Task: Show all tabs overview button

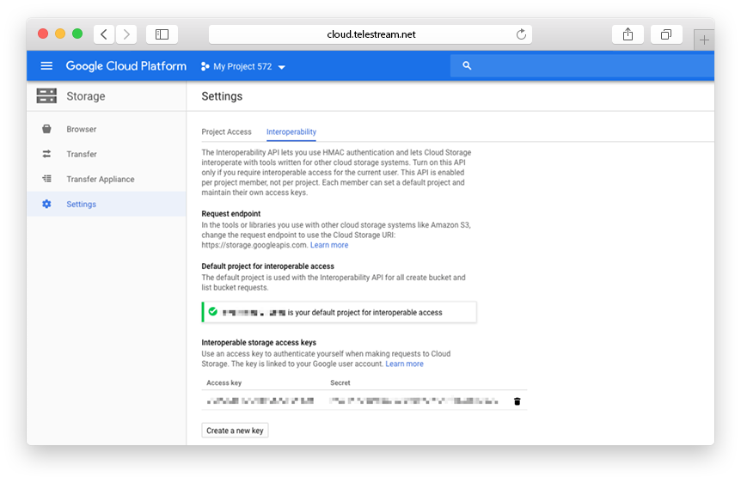Action: [666, 34]
